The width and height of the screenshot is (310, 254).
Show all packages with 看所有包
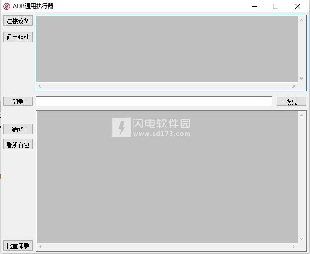pos(18,144)
